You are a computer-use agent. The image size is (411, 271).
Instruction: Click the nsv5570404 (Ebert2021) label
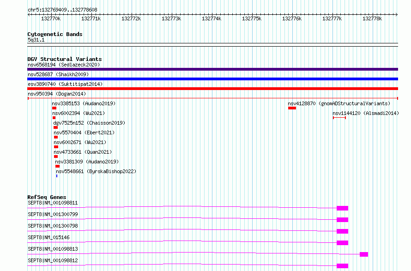click(84, 132)
